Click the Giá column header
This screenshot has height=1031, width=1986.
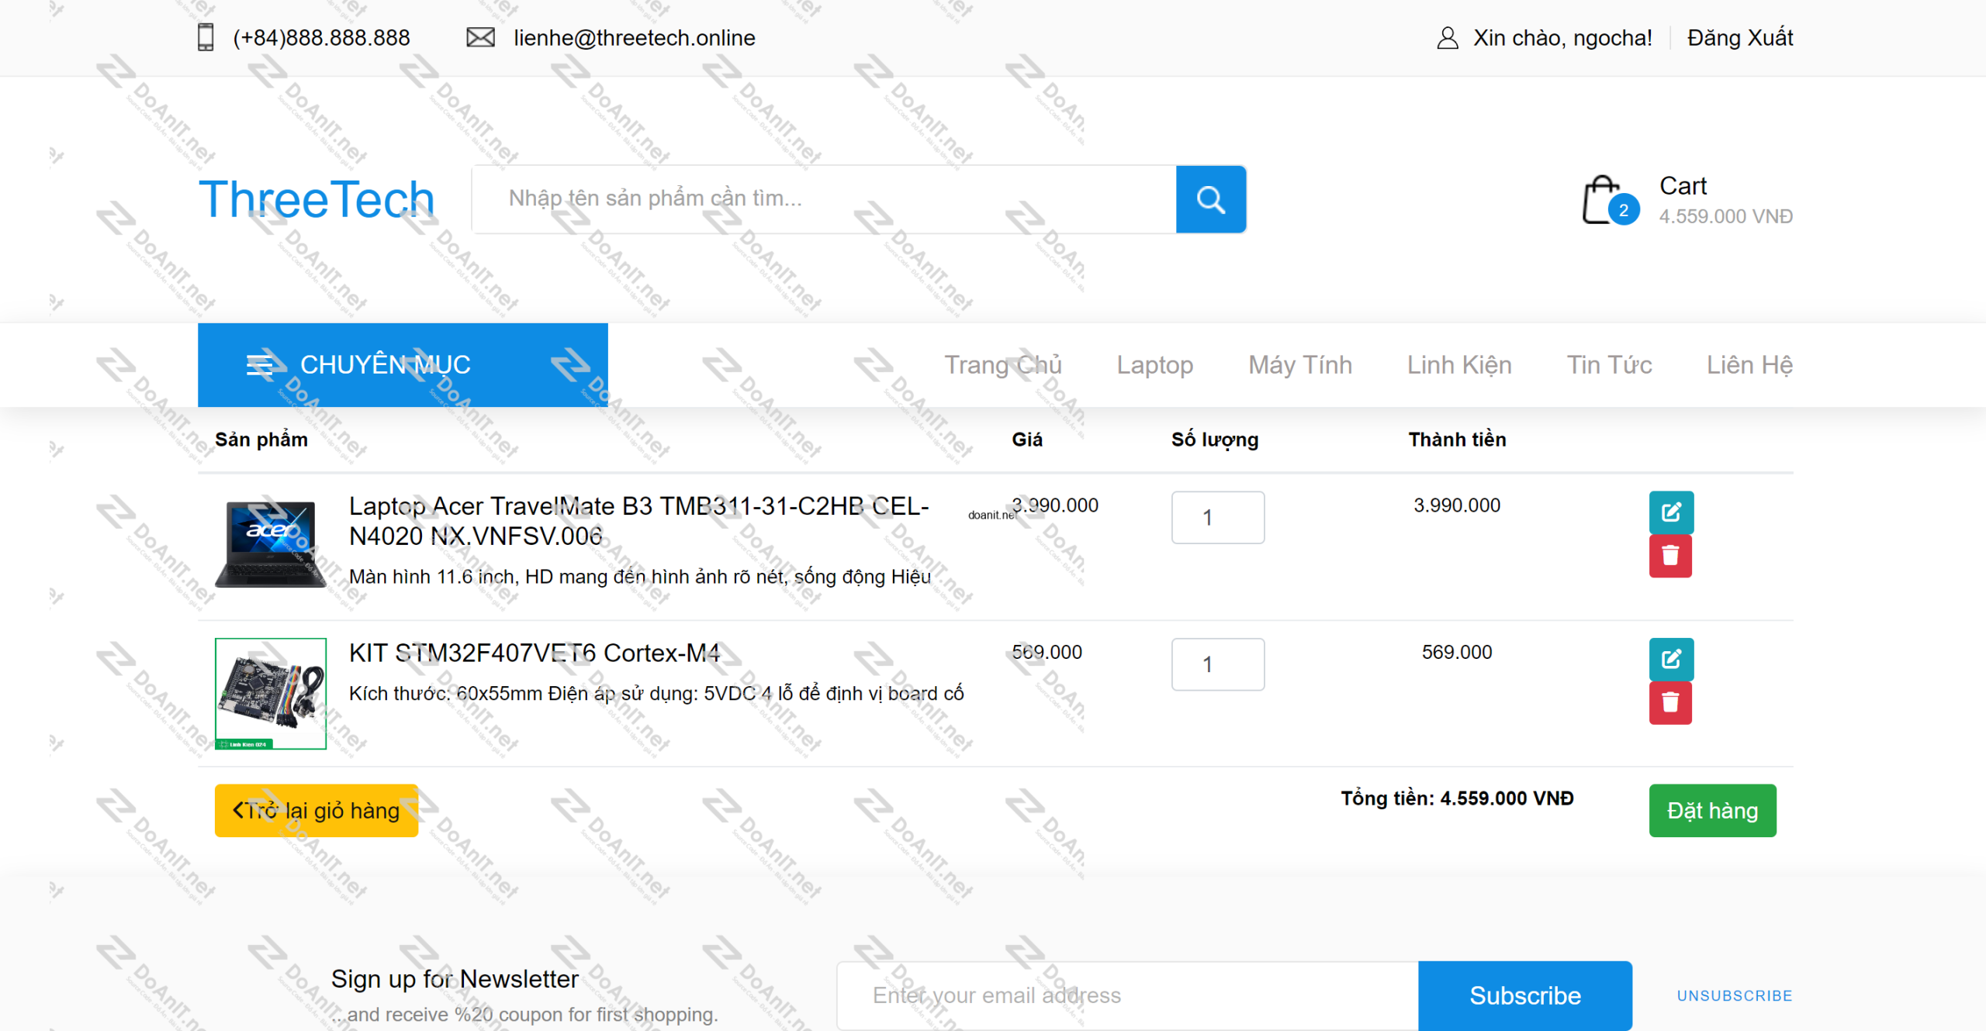click(1027, 440)
